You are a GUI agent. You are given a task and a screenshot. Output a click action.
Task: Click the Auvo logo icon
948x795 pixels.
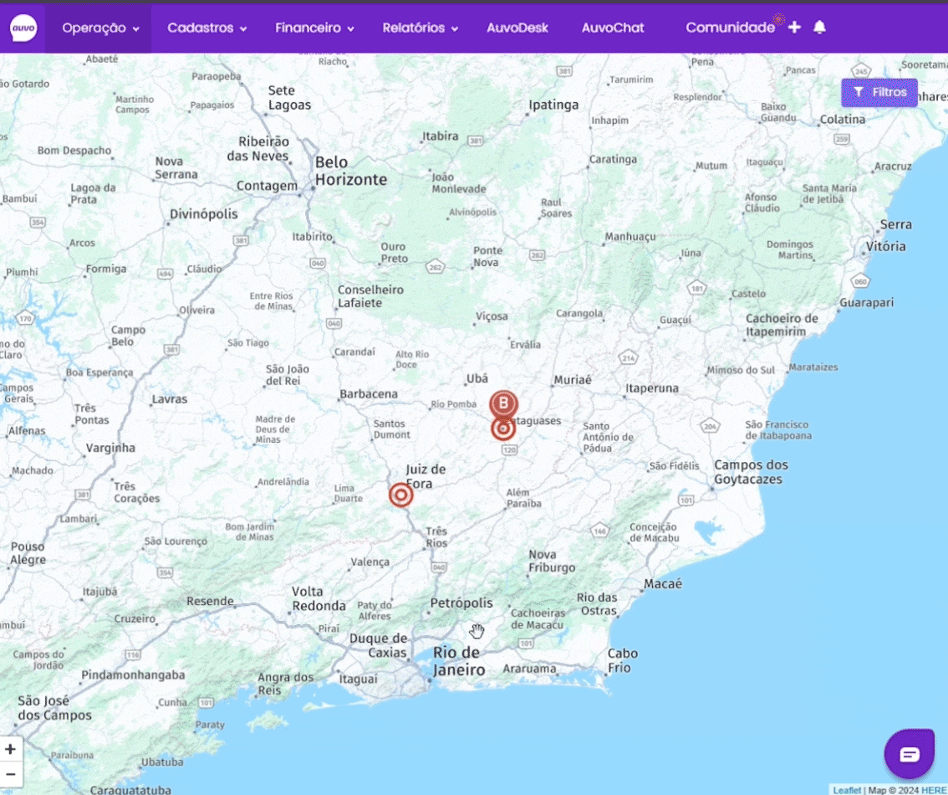pyautogui.click(x=23, y=28)
